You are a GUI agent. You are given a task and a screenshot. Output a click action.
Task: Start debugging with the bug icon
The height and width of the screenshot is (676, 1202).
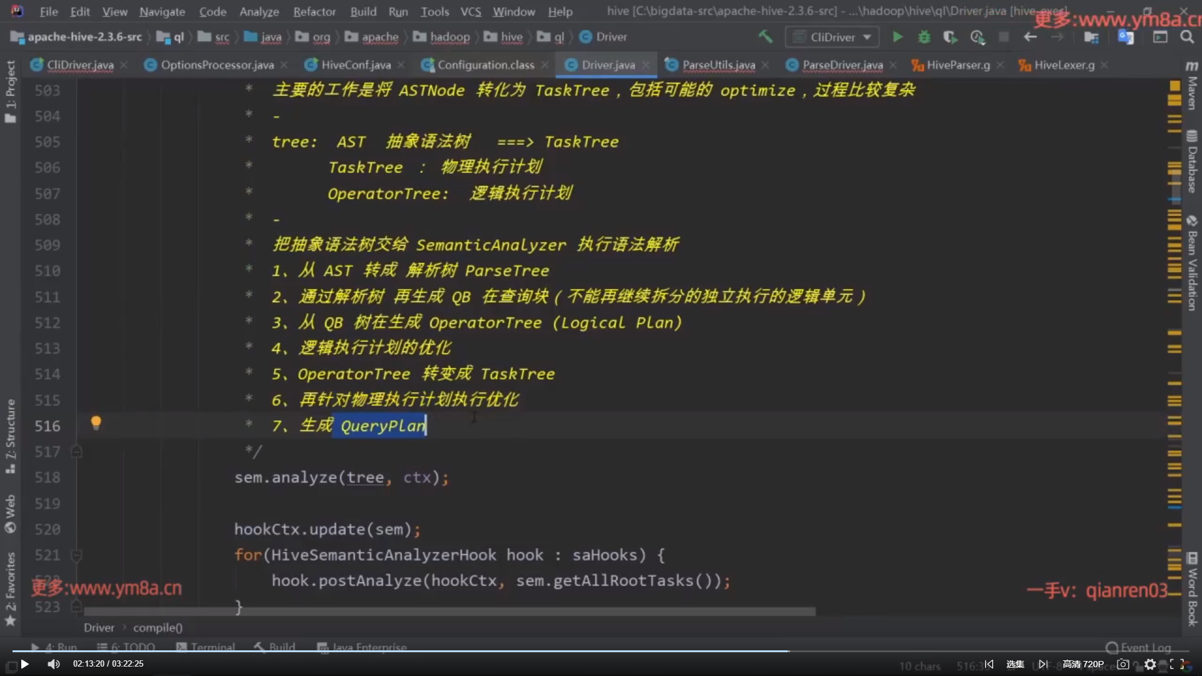(x=924, y=37)
